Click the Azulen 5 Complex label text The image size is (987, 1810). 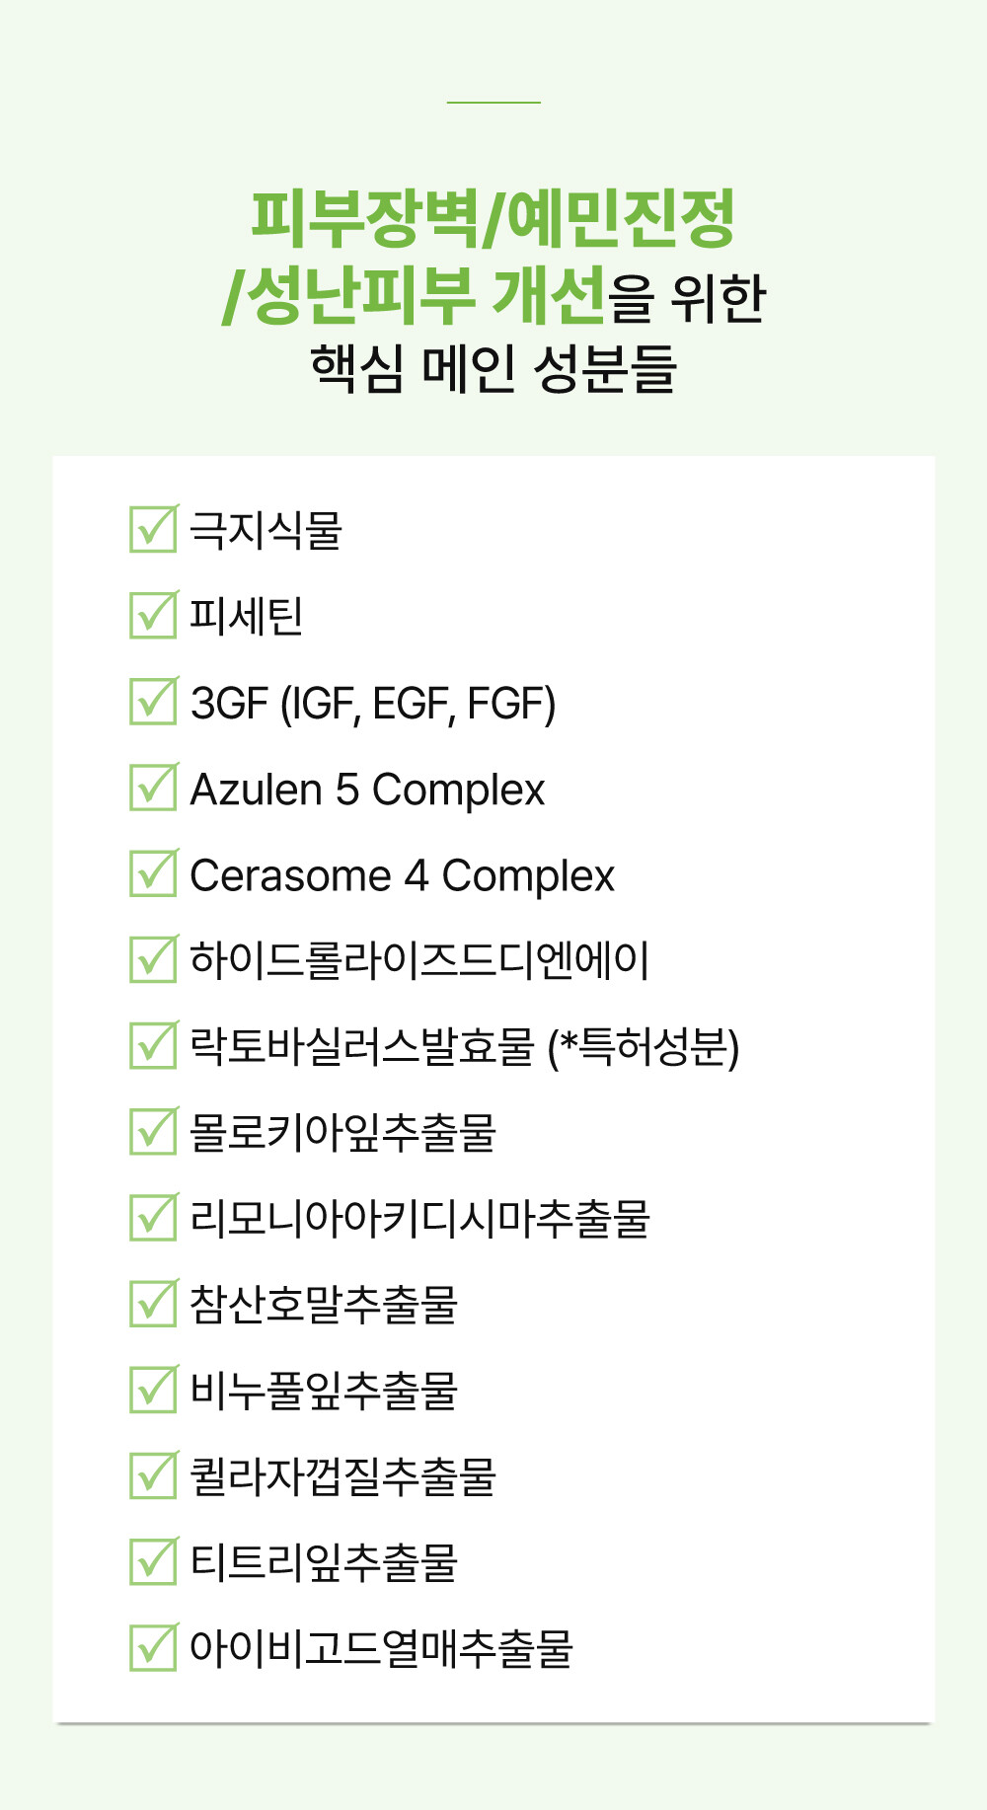367,790
